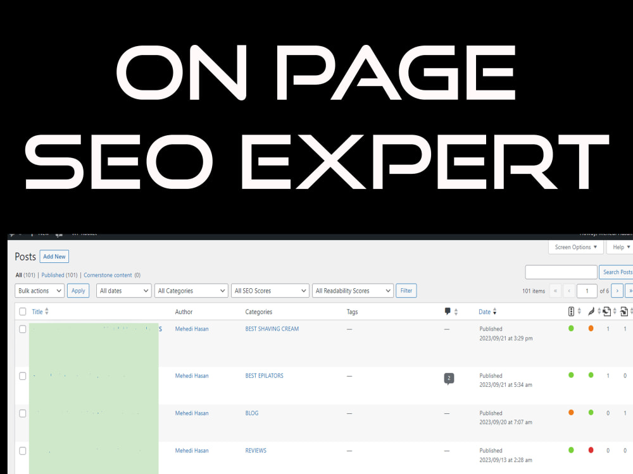This screenshot has width=633, height=474.
Task: Click green readability dot of epilators post
Action: click(591, 375)
